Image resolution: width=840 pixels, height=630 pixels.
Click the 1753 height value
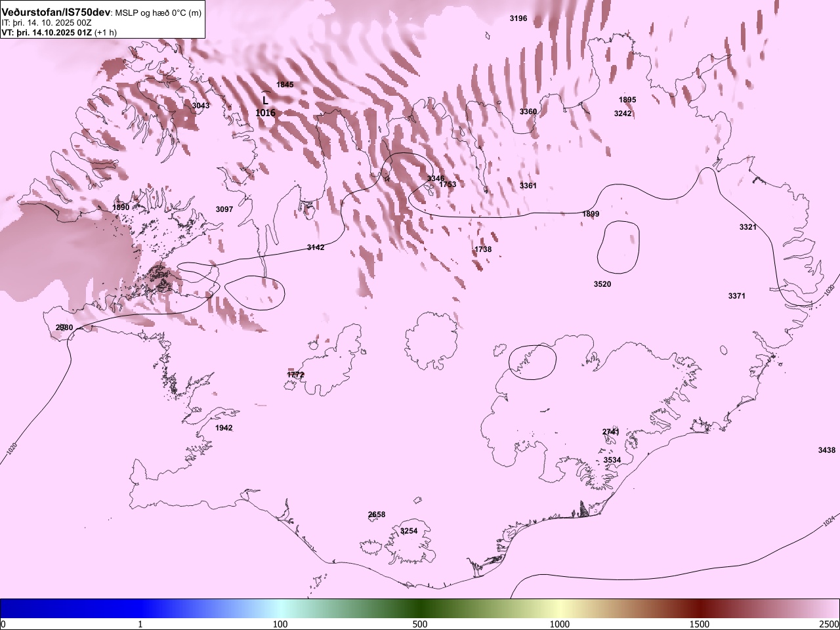coord(448,184)
